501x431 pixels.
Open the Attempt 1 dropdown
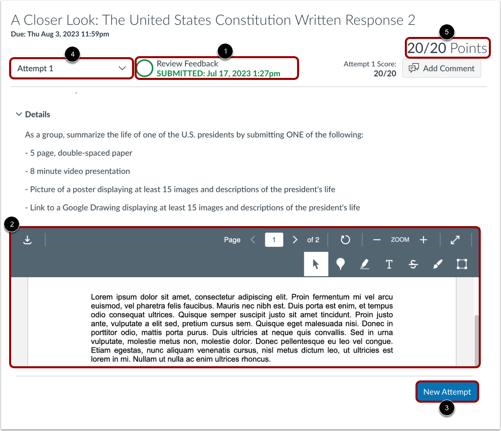(71, 68)
